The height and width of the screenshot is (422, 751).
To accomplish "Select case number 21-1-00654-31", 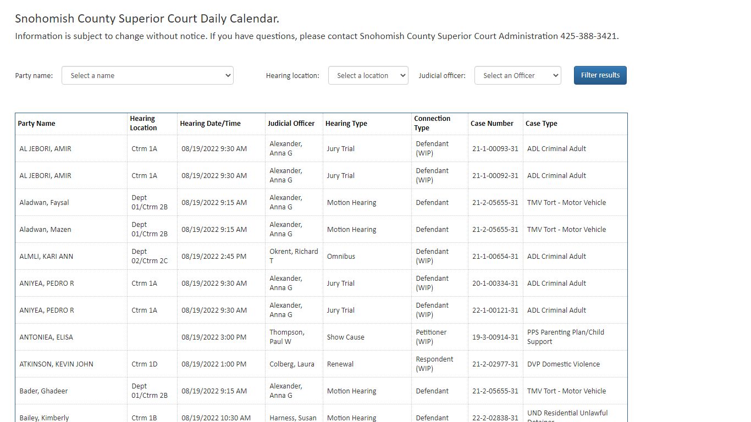I will 495,257.
